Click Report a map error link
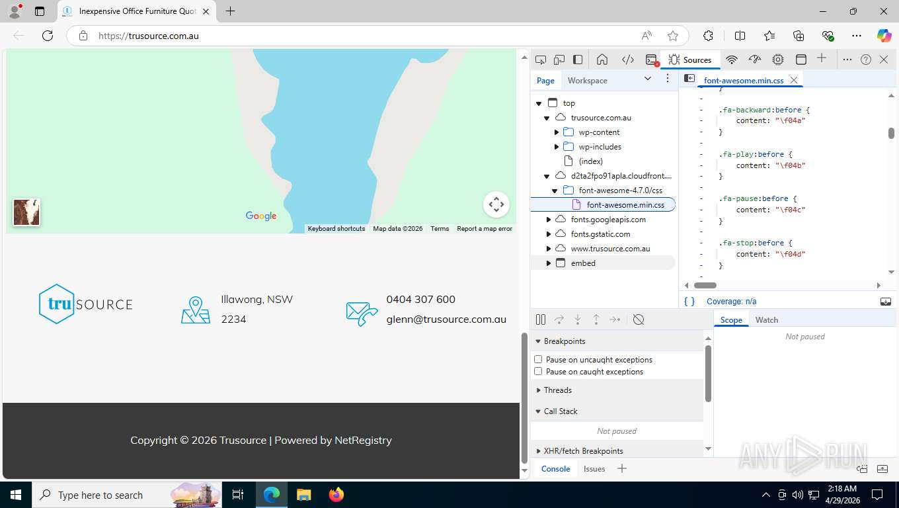This screenshot has width=899, height=508. (x=485, y=229)
